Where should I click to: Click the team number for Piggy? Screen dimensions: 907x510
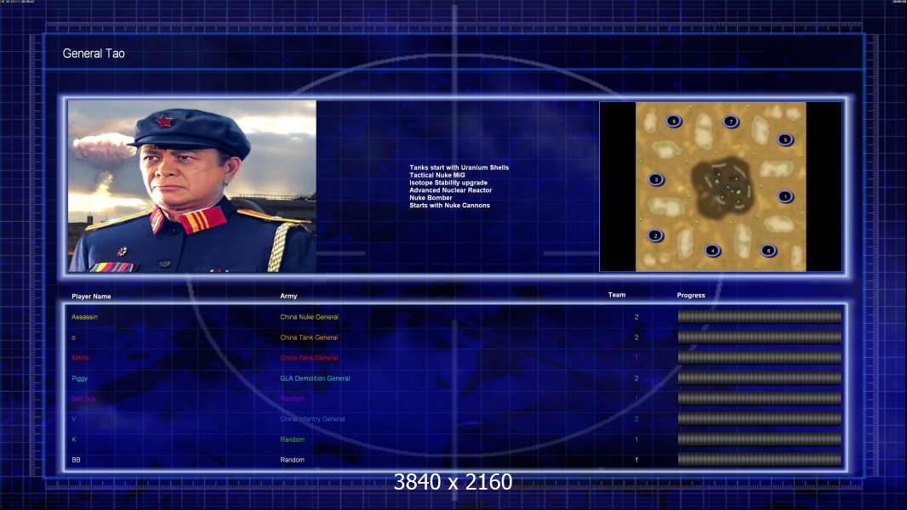point(636,378)
